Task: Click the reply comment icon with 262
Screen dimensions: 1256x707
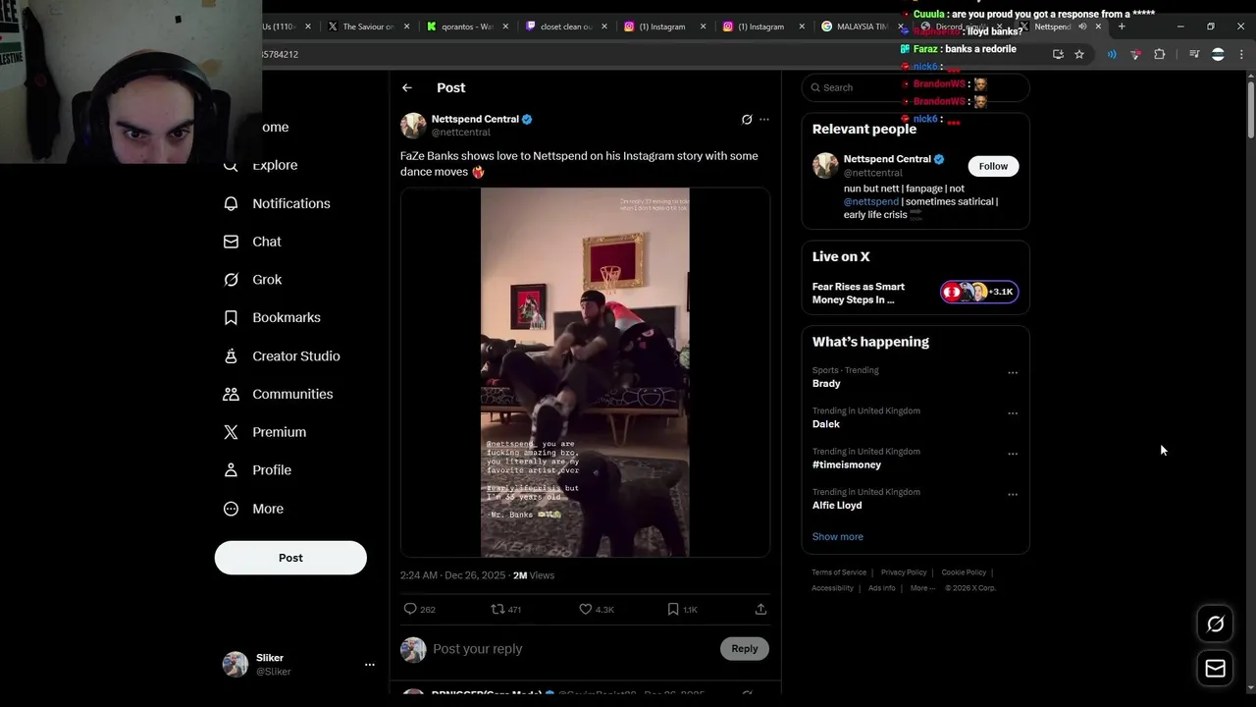Action: pyautogui.click(x=410, y=609)
